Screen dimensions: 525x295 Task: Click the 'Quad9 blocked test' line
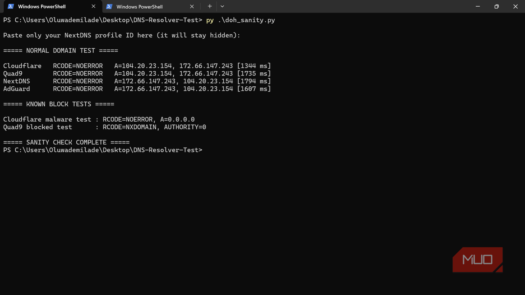[x=105, y=127]
